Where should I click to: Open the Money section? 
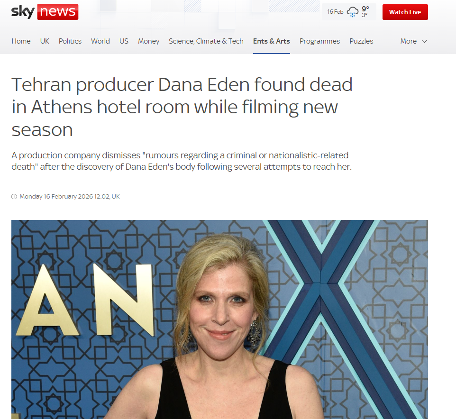pos(149,41)
